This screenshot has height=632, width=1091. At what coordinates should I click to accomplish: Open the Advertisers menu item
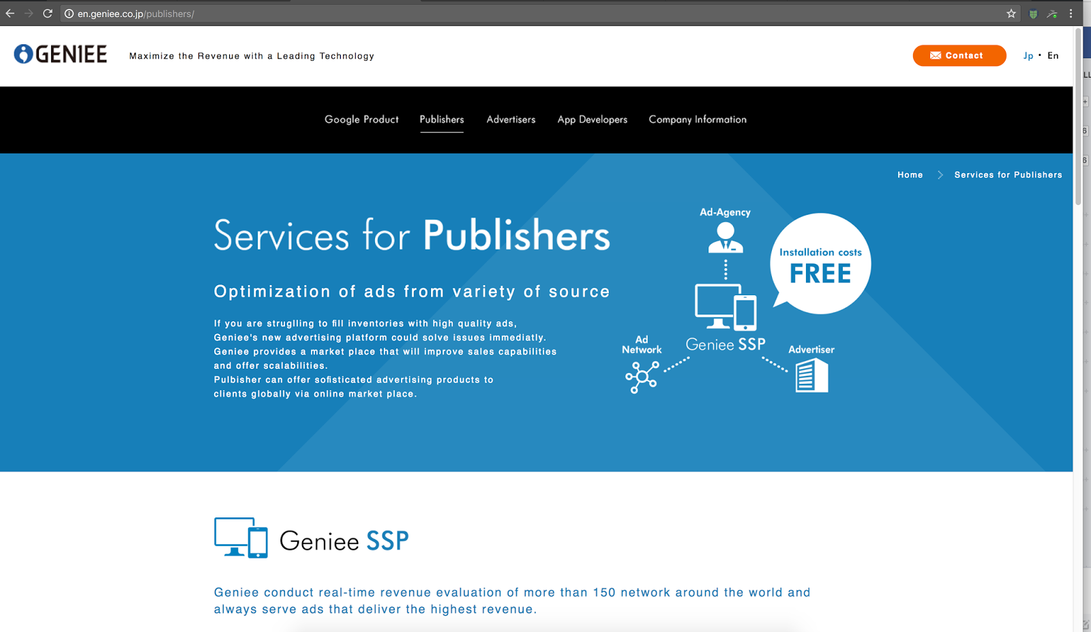(x=511, y=119)
